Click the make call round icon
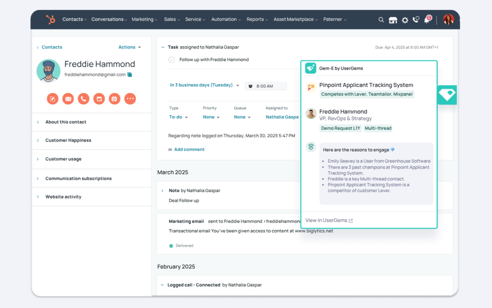This screenshot has height=308, width=492. [83, 99]
